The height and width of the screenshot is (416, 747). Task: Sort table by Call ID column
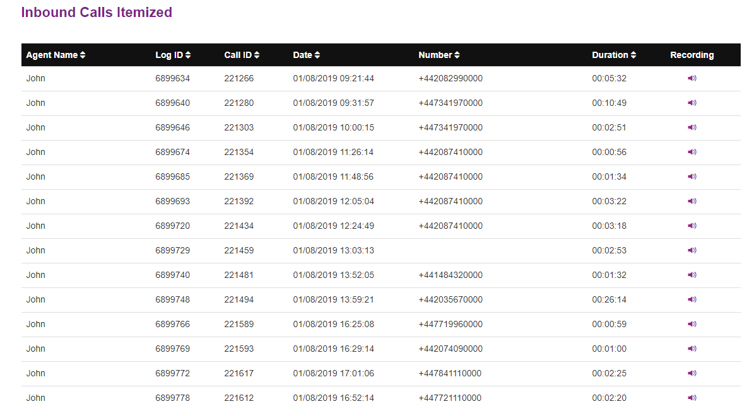[x=242, y=55]
